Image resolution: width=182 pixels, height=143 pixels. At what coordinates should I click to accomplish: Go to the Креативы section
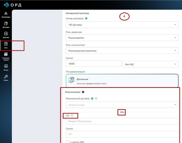(x=6, y=35)
